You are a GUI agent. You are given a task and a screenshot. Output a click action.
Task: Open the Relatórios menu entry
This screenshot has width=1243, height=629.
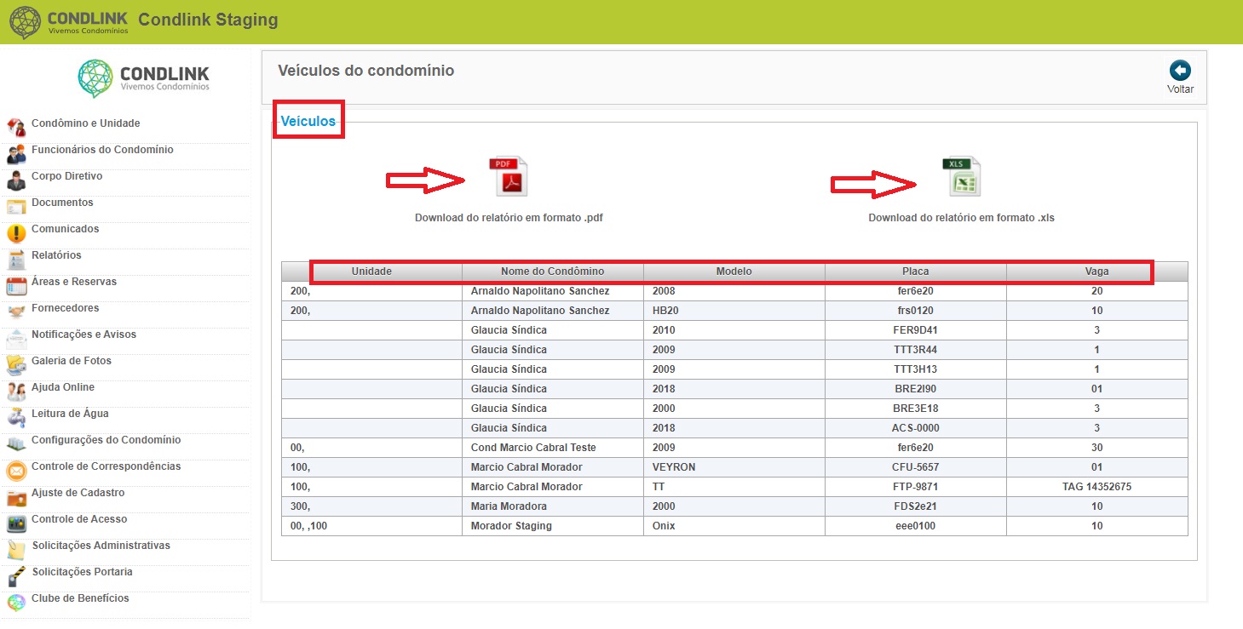pos(56,255)
